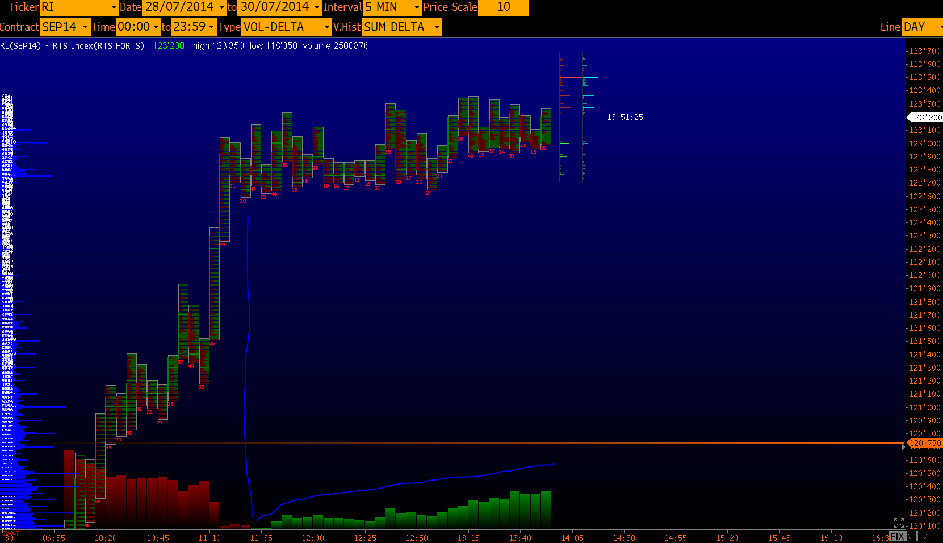This screenshot has height=543, width=943.
Task: Click the orange 120'730 price level marker
Action: 925,443
